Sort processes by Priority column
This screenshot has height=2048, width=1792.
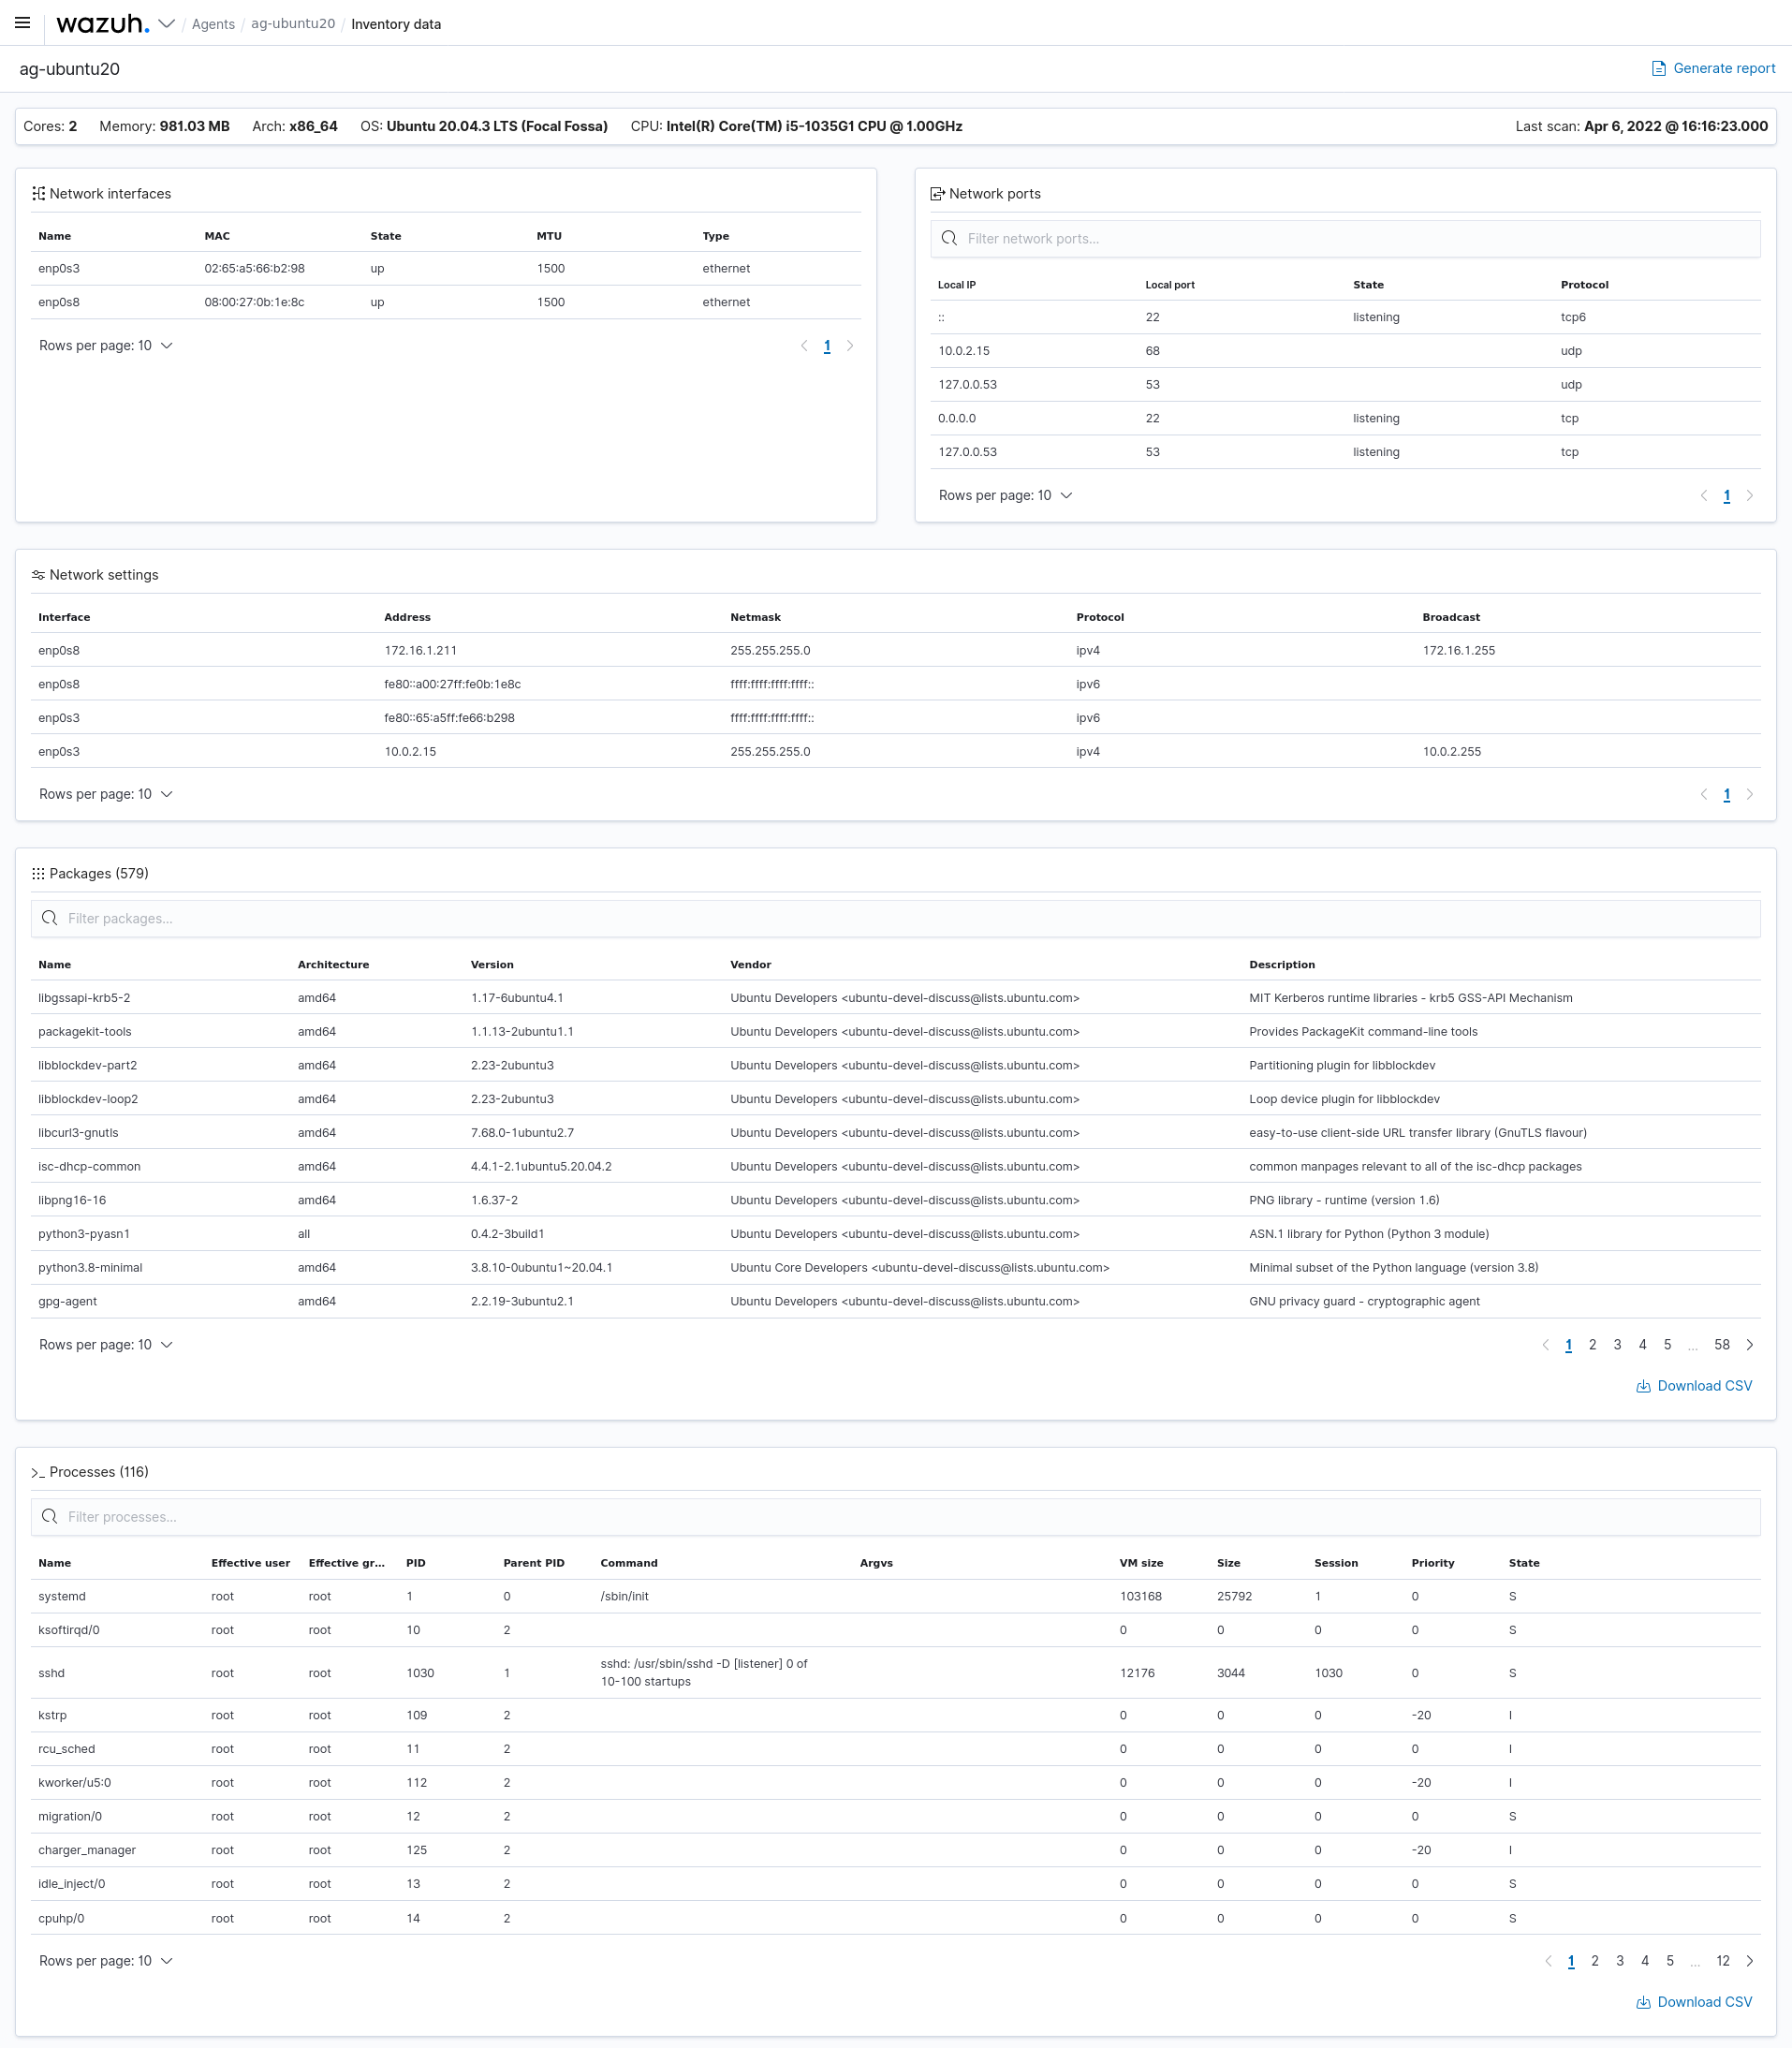tap(1432, 1563)
